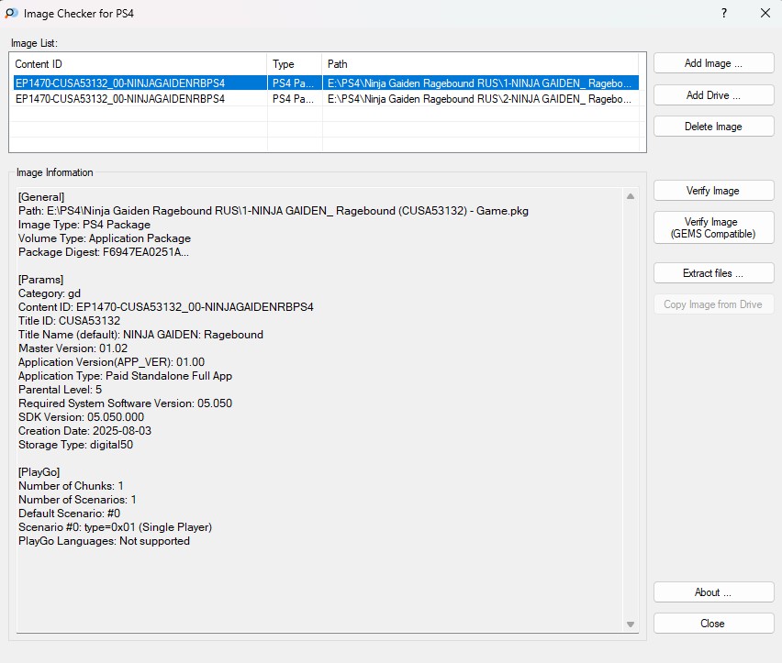Click the Category: gd line
The image size is (782, 663).
tap(50, 293)
